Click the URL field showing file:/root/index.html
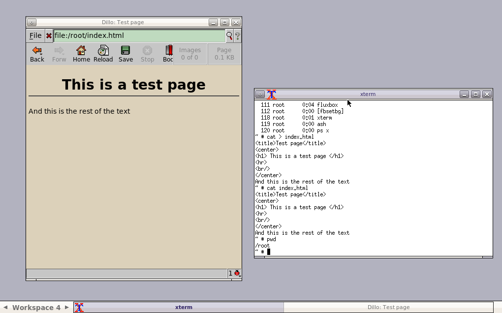This screenshot has height=313, width=502. pos(139,35)
